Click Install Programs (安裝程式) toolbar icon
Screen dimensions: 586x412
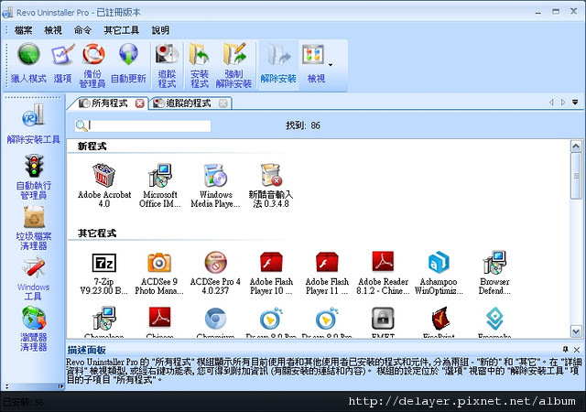(200, 65)
